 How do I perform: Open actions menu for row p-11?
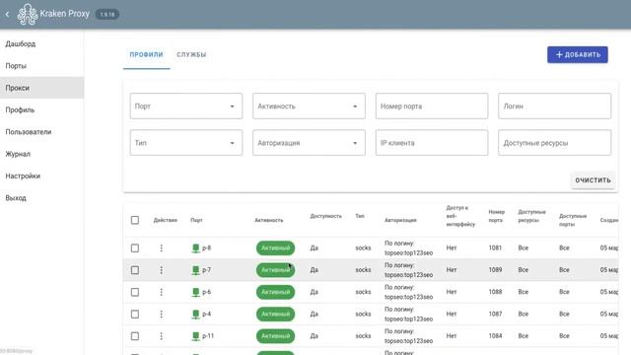[162, 335]
